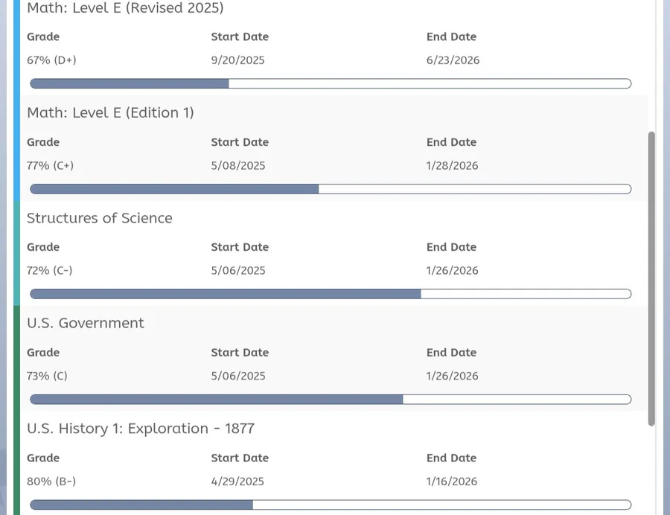670x515 pixels.
Task: Click the 67% (D+) grade value
Action: 51,60
